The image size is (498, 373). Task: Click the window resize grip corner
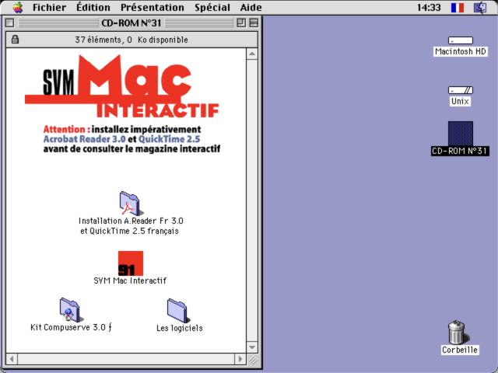point(253,359)
